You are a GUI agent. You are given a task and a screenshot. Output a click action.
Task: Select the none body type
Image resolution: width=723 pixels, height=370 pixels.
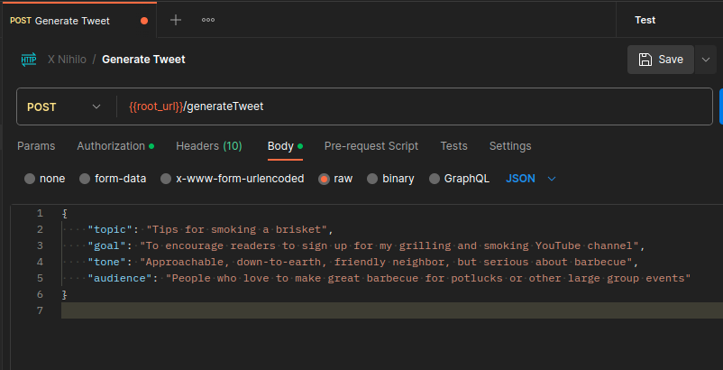click(31, 179)
